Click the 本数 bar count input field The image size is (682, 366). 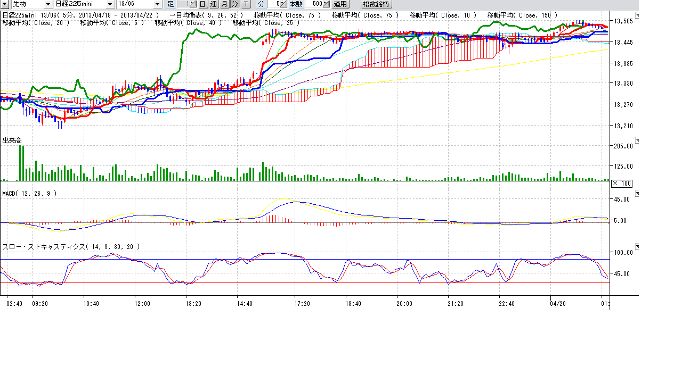pos(316,4)
